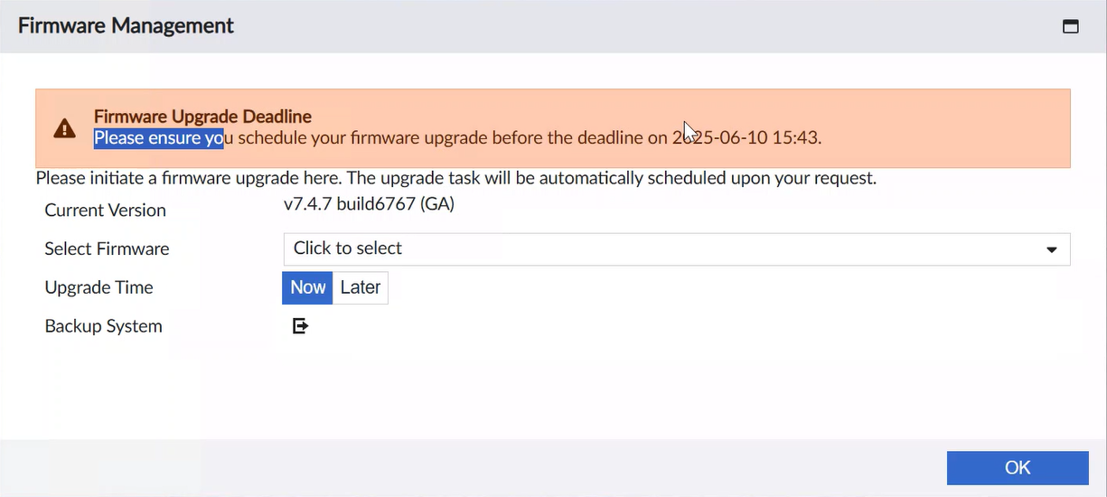Set Upgrade Time to Now
The height and width of the screenshot is (497, 1107).
click(307, 287)
